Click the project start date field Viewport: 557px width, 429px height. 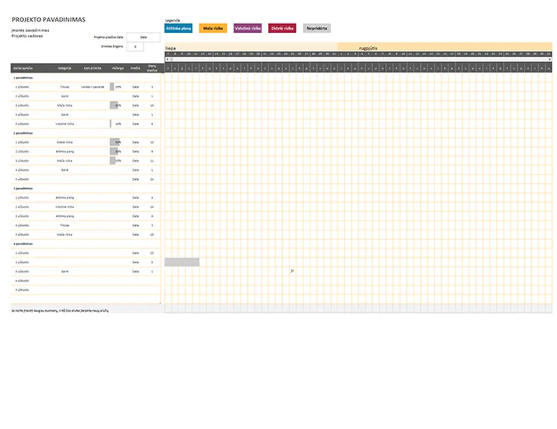[143, 38]
